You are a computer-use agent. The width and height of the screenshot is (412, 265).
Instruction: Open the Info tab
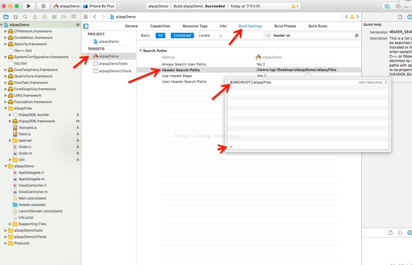click(223, 26)
